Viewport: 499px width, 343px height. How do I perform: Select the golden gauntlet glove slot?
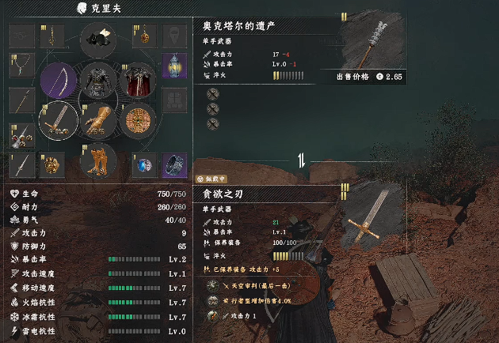point(98,120)
